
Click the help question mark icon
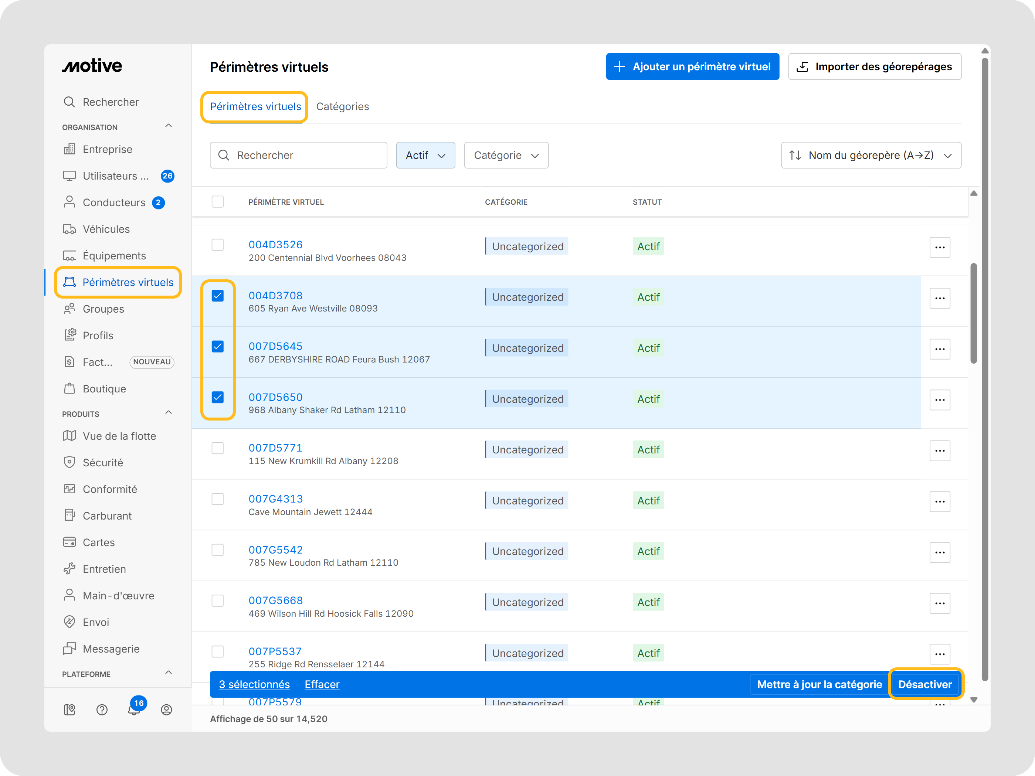point(102,709)
